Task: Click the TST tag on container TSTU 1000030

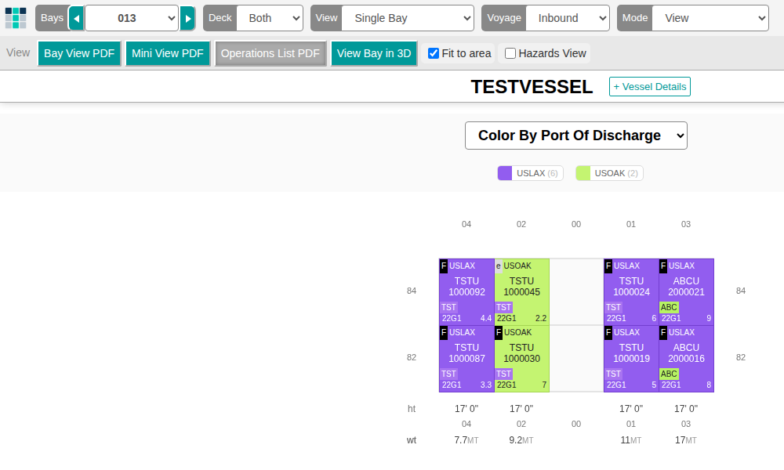Action: coord(503,374)
